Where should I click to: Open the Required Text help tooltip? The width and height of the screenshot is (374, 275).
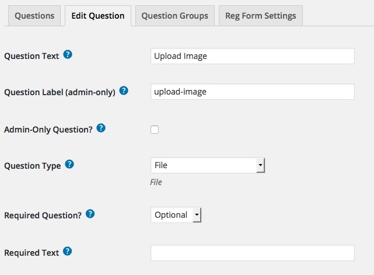pos(68,252)
